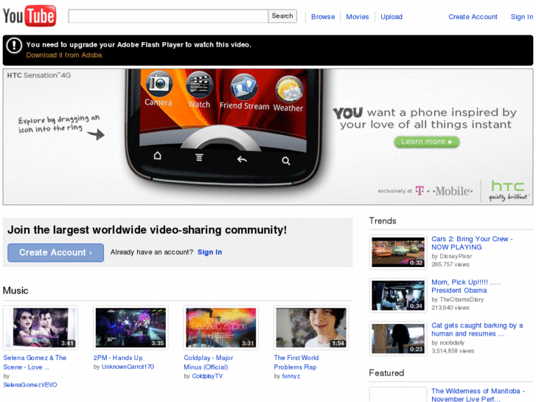The height and width of the screenshot is (402, 536).
Task: Open UnknownCarrot170 channel link
Action: 128,367
